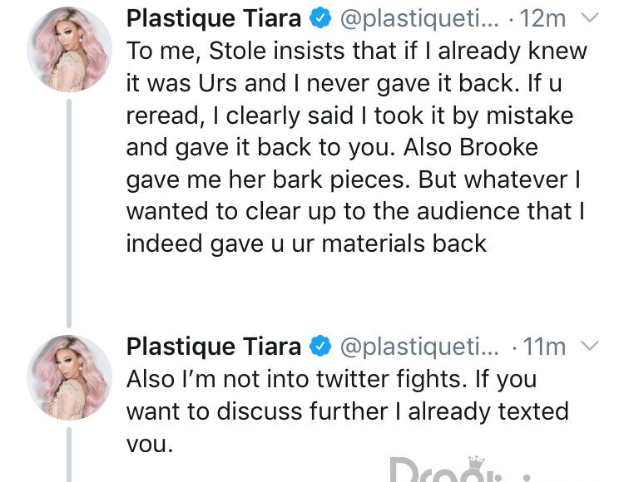Image resolution: width=624 pixels, height=482 pixels.
Task: Open tweet about not into twitter fights
Action: coord(348,411)
